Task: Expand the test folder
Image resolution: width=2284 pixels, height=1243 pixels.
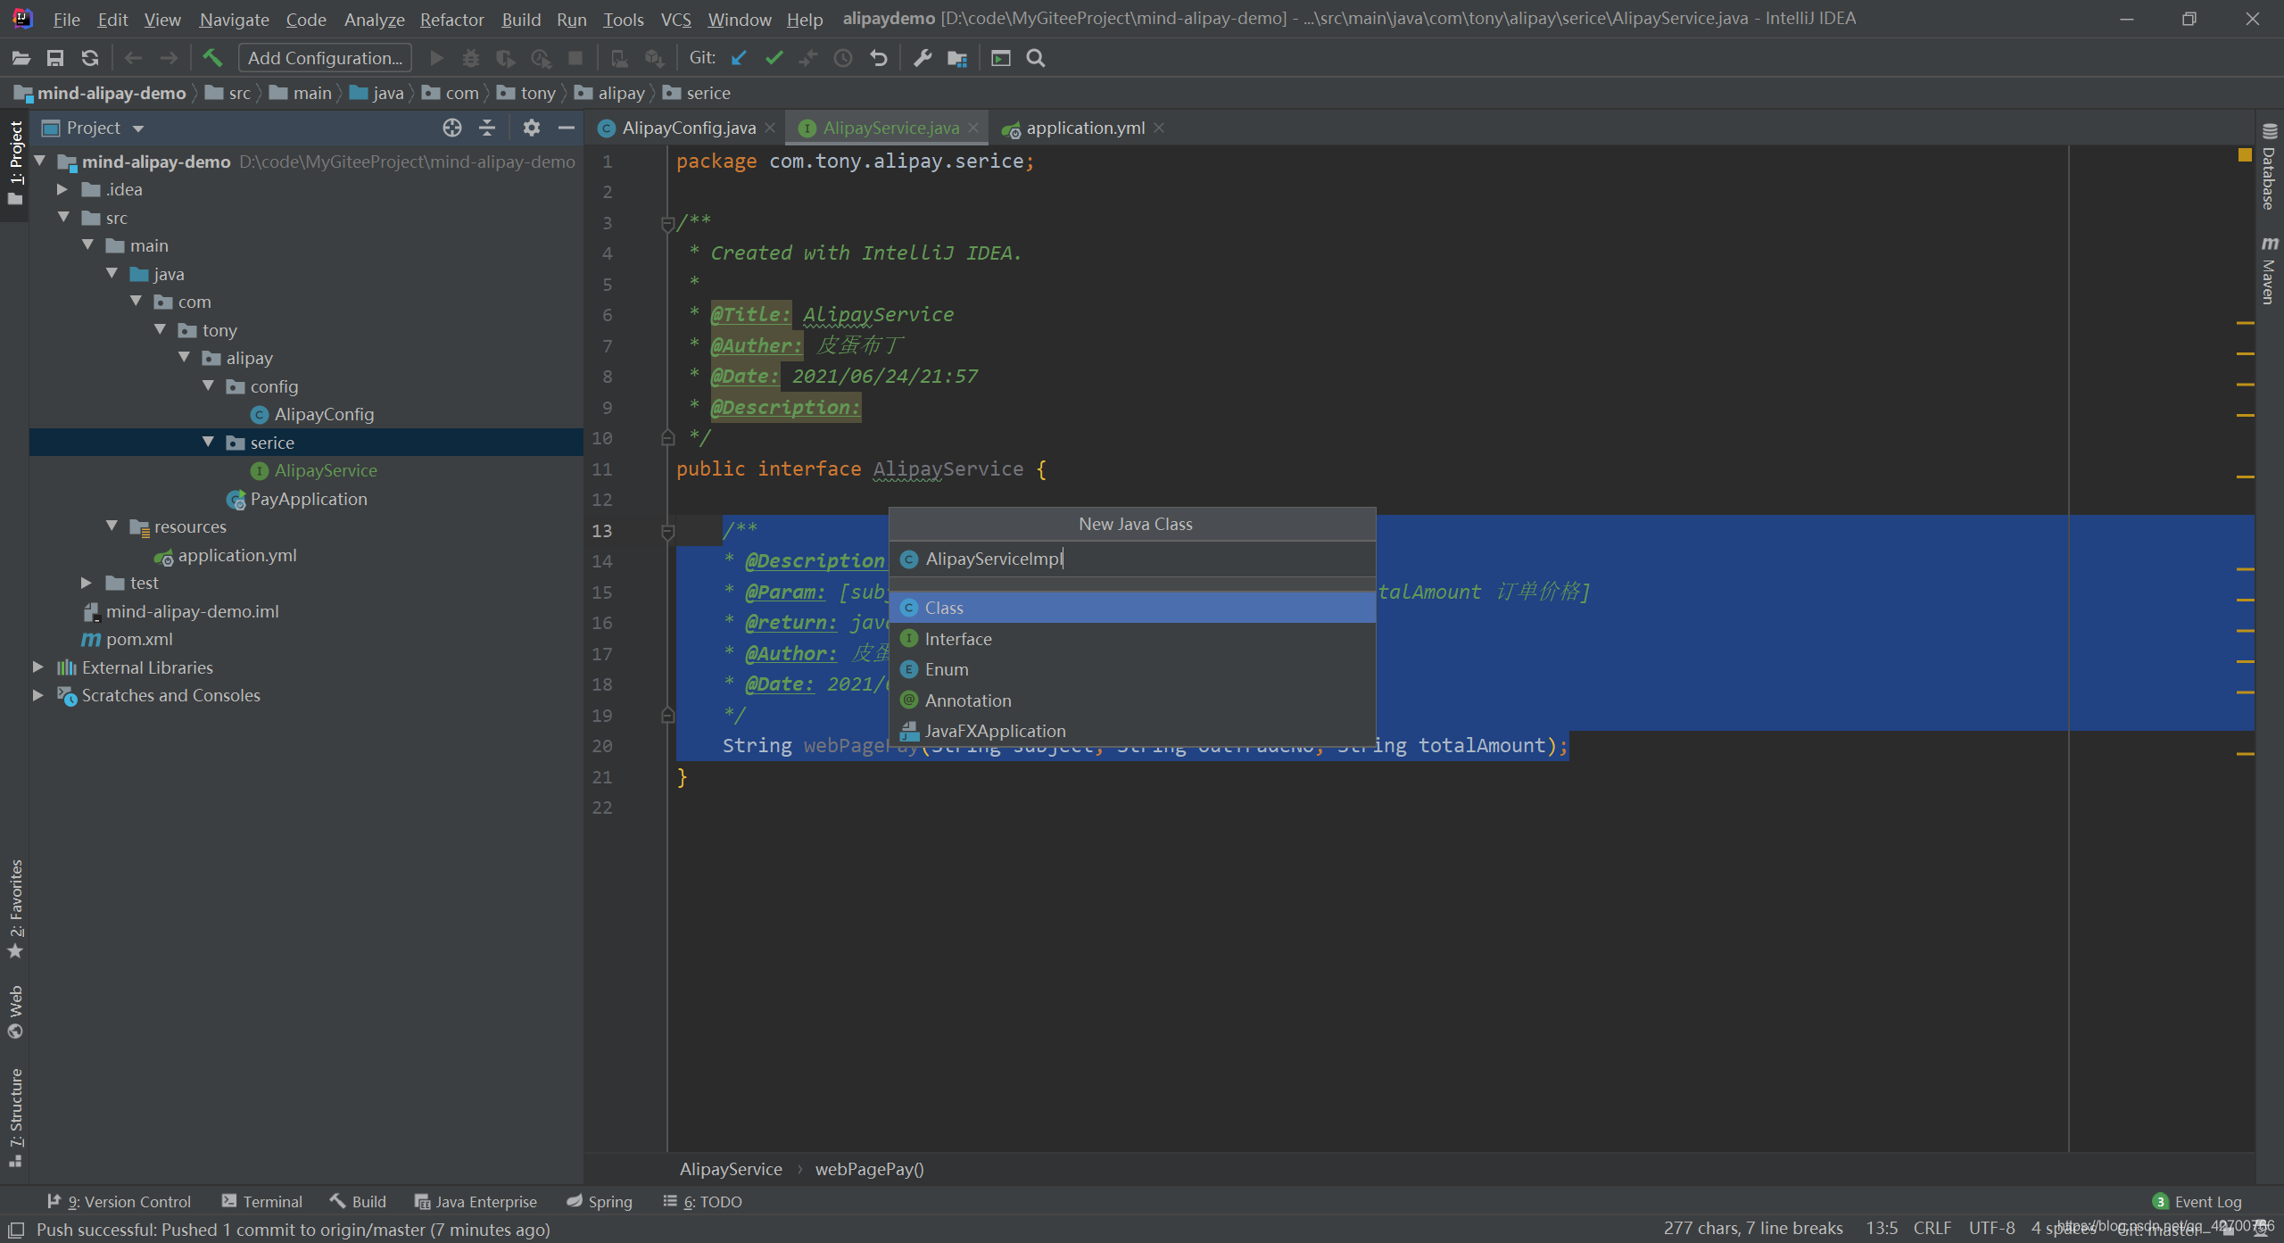Action: [87, 583]
